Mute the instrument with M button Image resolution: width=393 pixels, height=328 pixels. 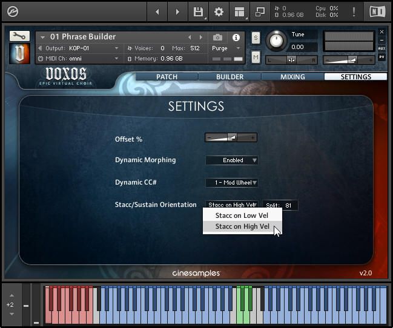pyautogui.click(x=256, y=57)
